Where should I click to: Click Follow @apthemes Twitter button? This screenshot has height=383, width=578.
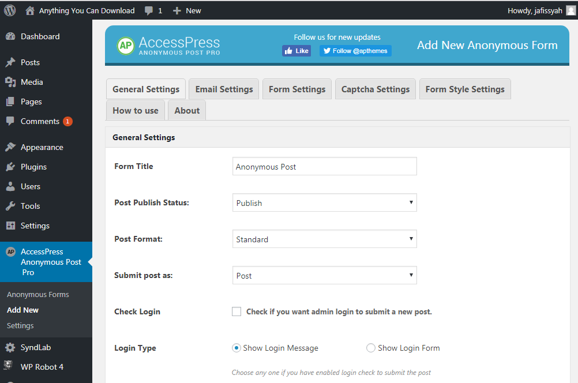pyautogui.click(x=355, y=51)
